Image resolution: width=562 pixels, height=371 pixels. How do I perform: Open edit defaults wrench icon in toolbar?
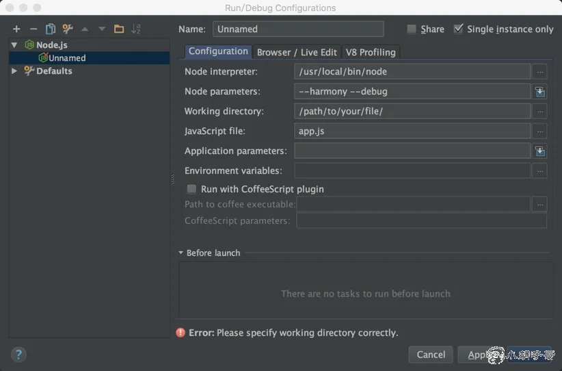[68, 29]
